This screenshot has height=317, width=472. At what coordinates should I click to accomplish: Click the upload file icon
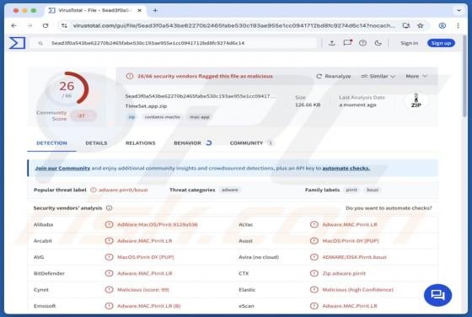(332, 43)
